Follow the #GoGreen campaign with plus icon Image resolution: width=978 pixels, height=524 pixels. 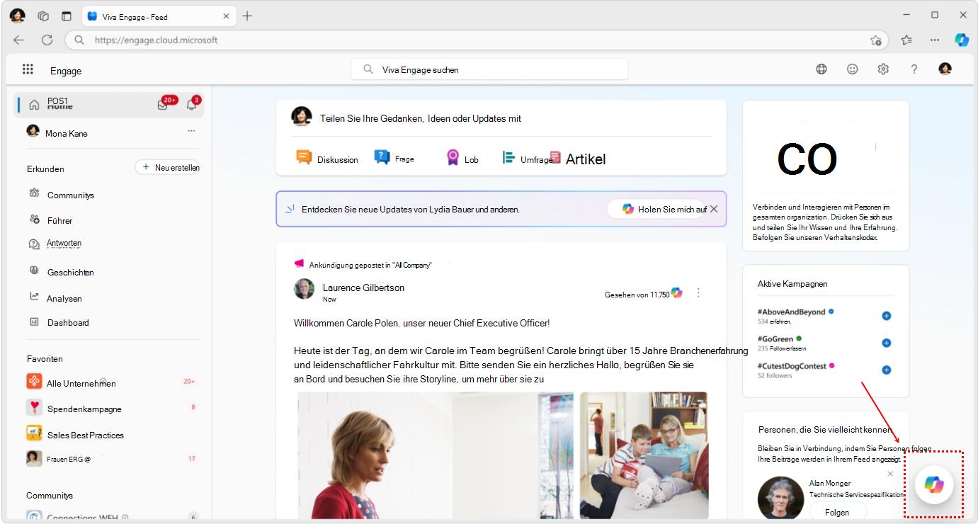click(886, 343)
